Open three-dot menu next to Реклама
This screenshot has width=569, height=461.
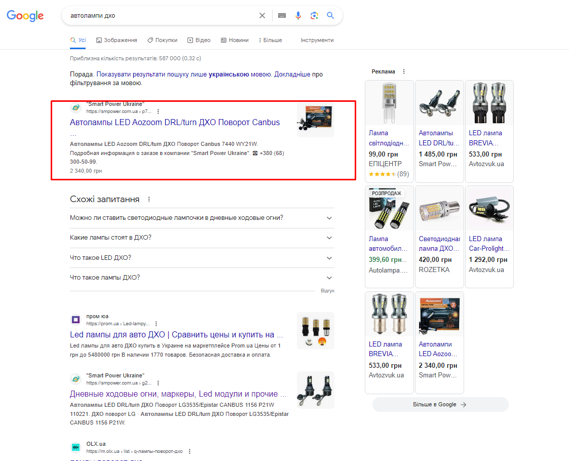404,72
